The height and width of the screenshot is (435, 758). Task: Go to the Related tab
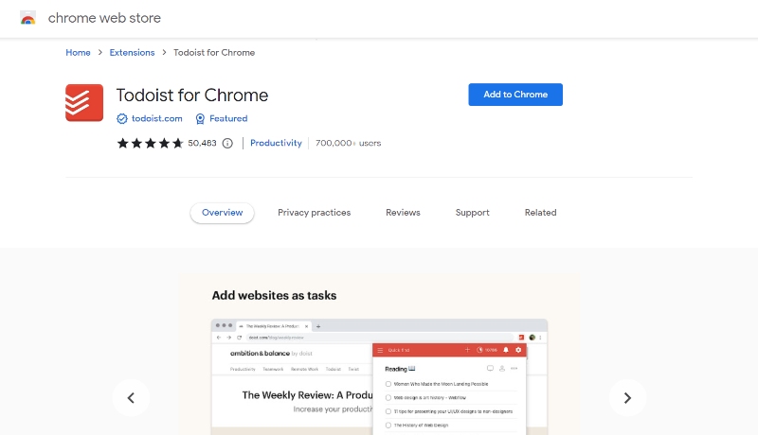point(540,213)
